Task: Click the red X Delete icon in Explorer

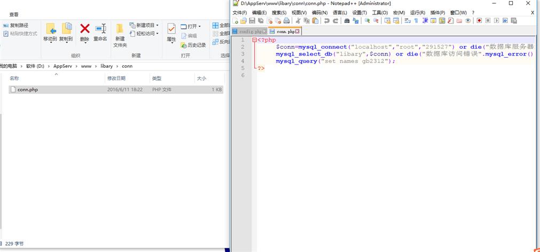Action: (84, 29)
